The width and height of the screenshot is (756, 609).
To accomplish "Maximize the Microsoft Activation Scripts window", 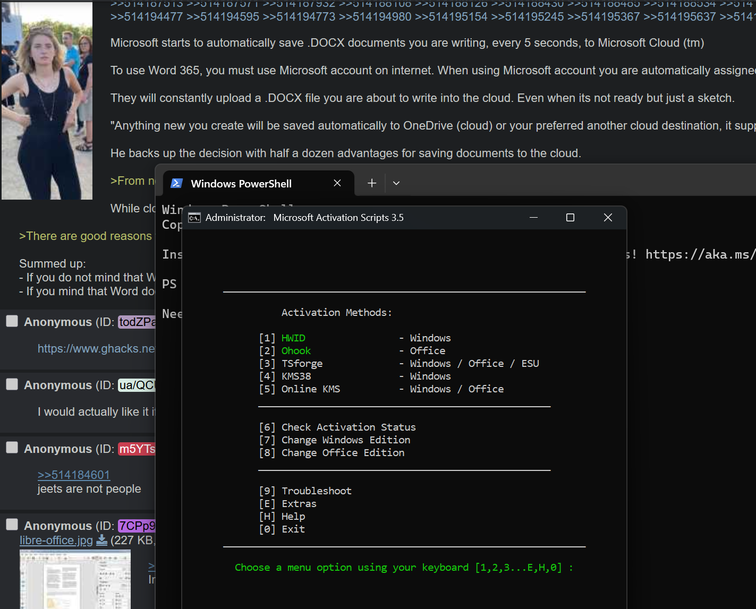I will pyautogui.click(x=570, y=218).
